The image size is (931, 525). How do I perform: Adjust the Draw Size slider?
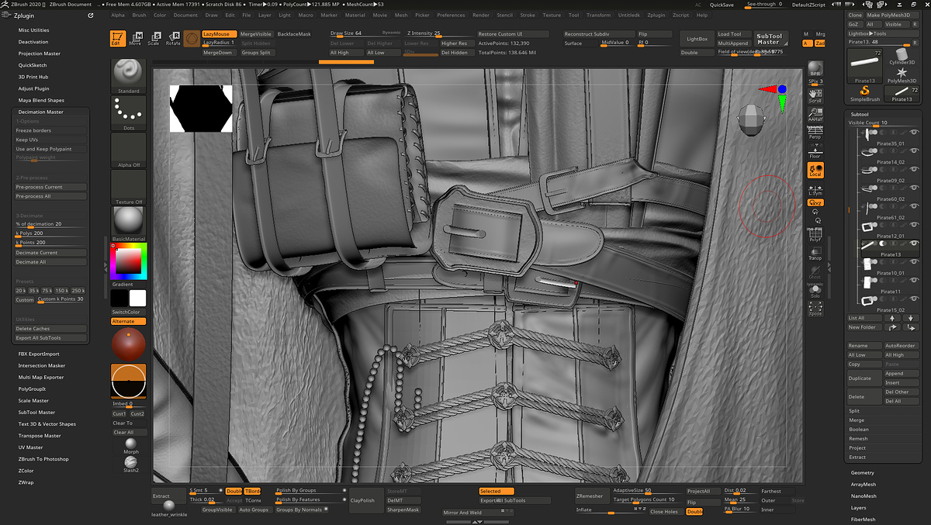pyautogui.click(x=365, y=34)
